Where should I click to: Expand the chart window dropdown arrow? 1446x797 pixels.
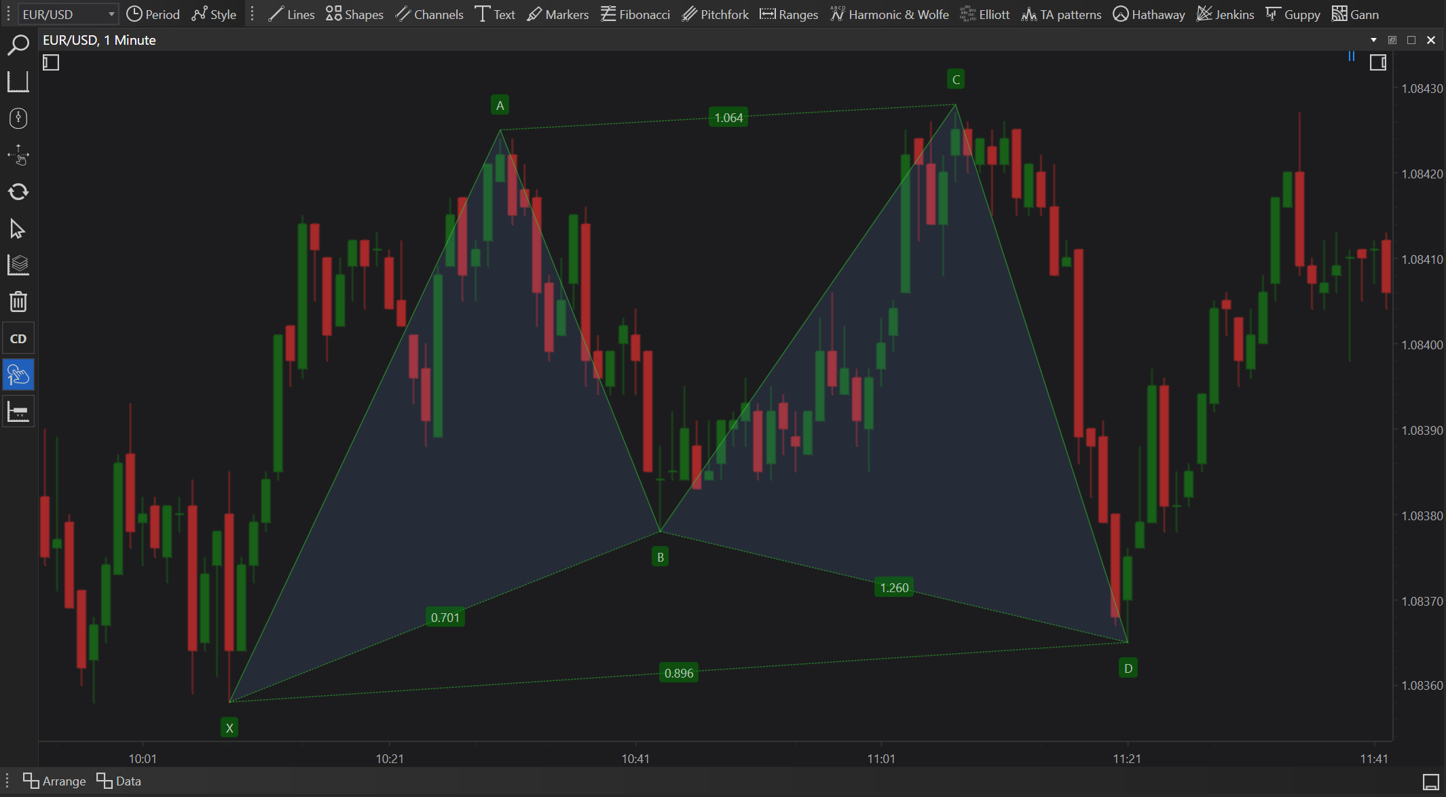(1373, 40)
